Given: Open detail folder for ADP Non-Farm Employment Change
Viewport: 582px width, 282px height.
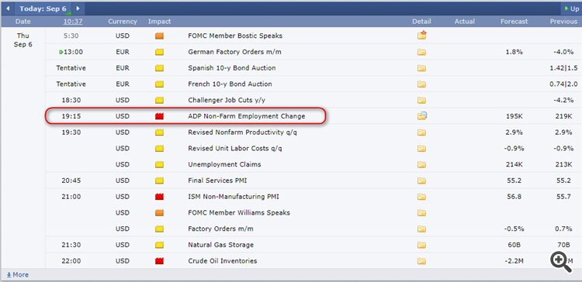Looking at the screenshot, I should [x=421, y=116].
